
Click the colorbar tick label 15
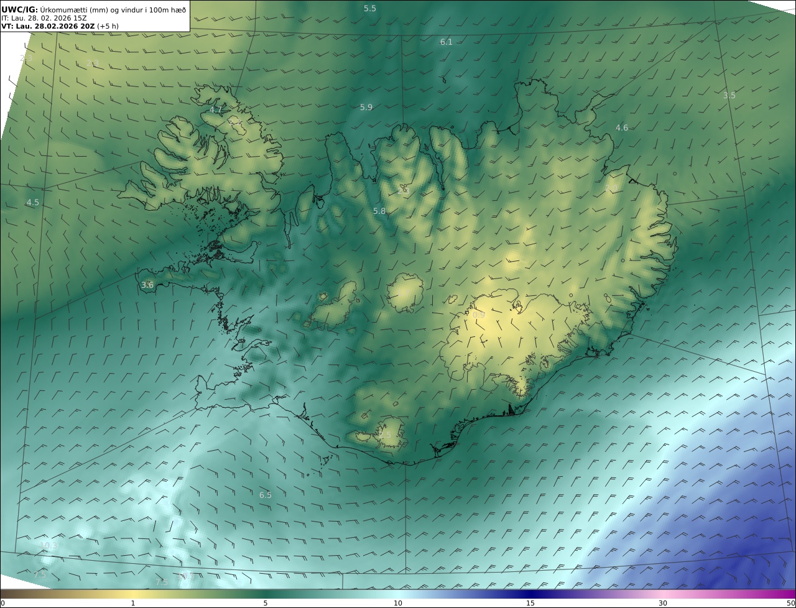[530, 603]
